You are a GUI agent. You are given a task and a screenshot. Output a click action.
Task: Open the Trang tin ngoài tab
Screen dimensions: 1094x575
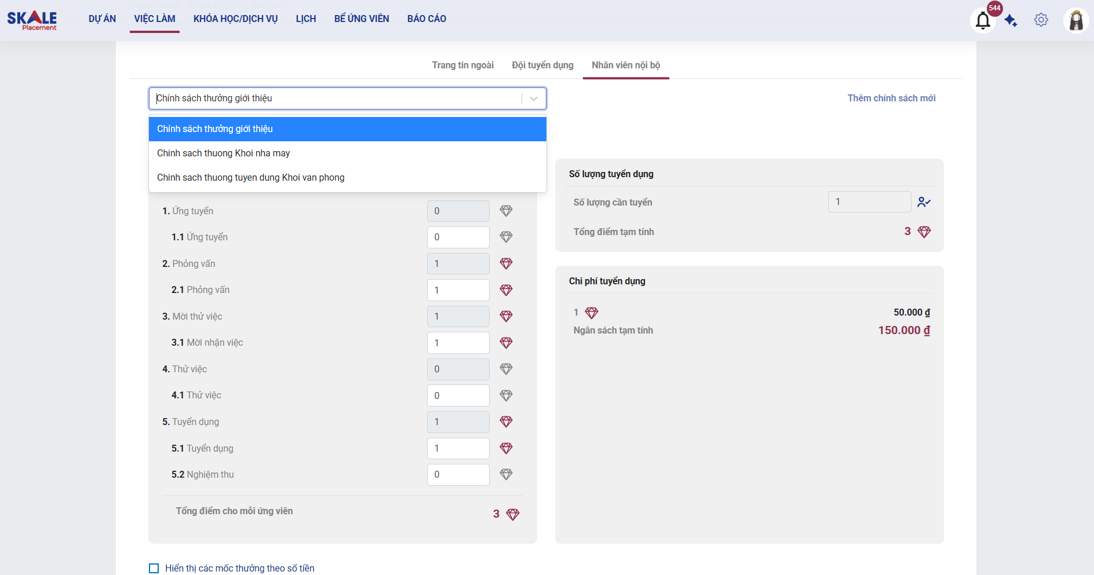pyautogui.click(x=462, y=65)
